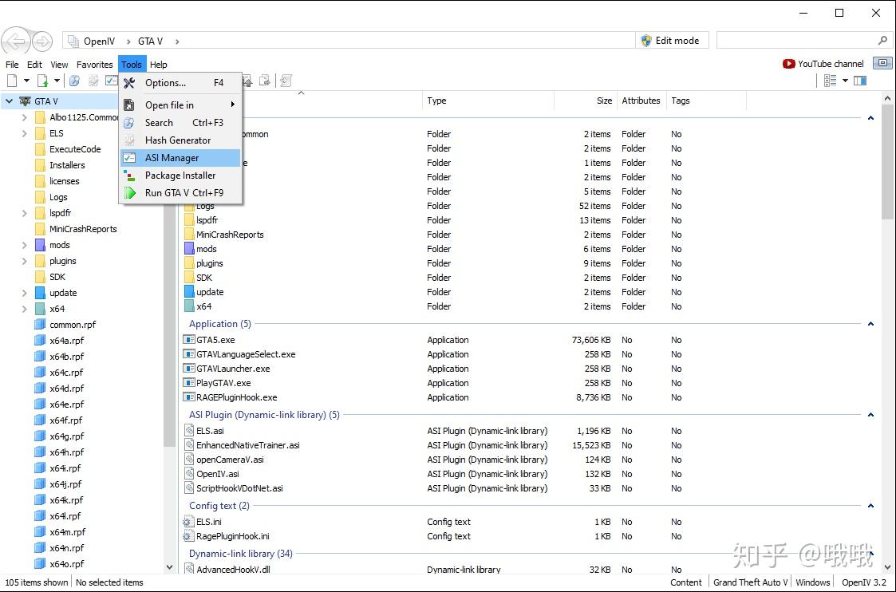The width and height of the screenshot is (896, 592).
Task: Select Hash Generator menu entry
Action: [180, 140]
